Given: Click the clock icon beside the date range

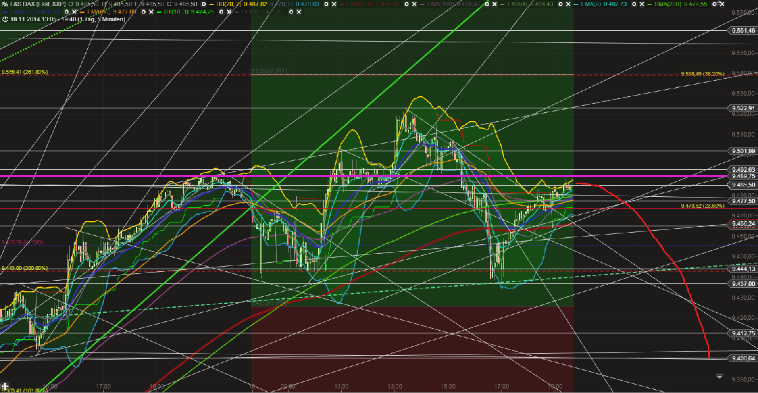Looking at the screenshot, I should click(5, 19).
